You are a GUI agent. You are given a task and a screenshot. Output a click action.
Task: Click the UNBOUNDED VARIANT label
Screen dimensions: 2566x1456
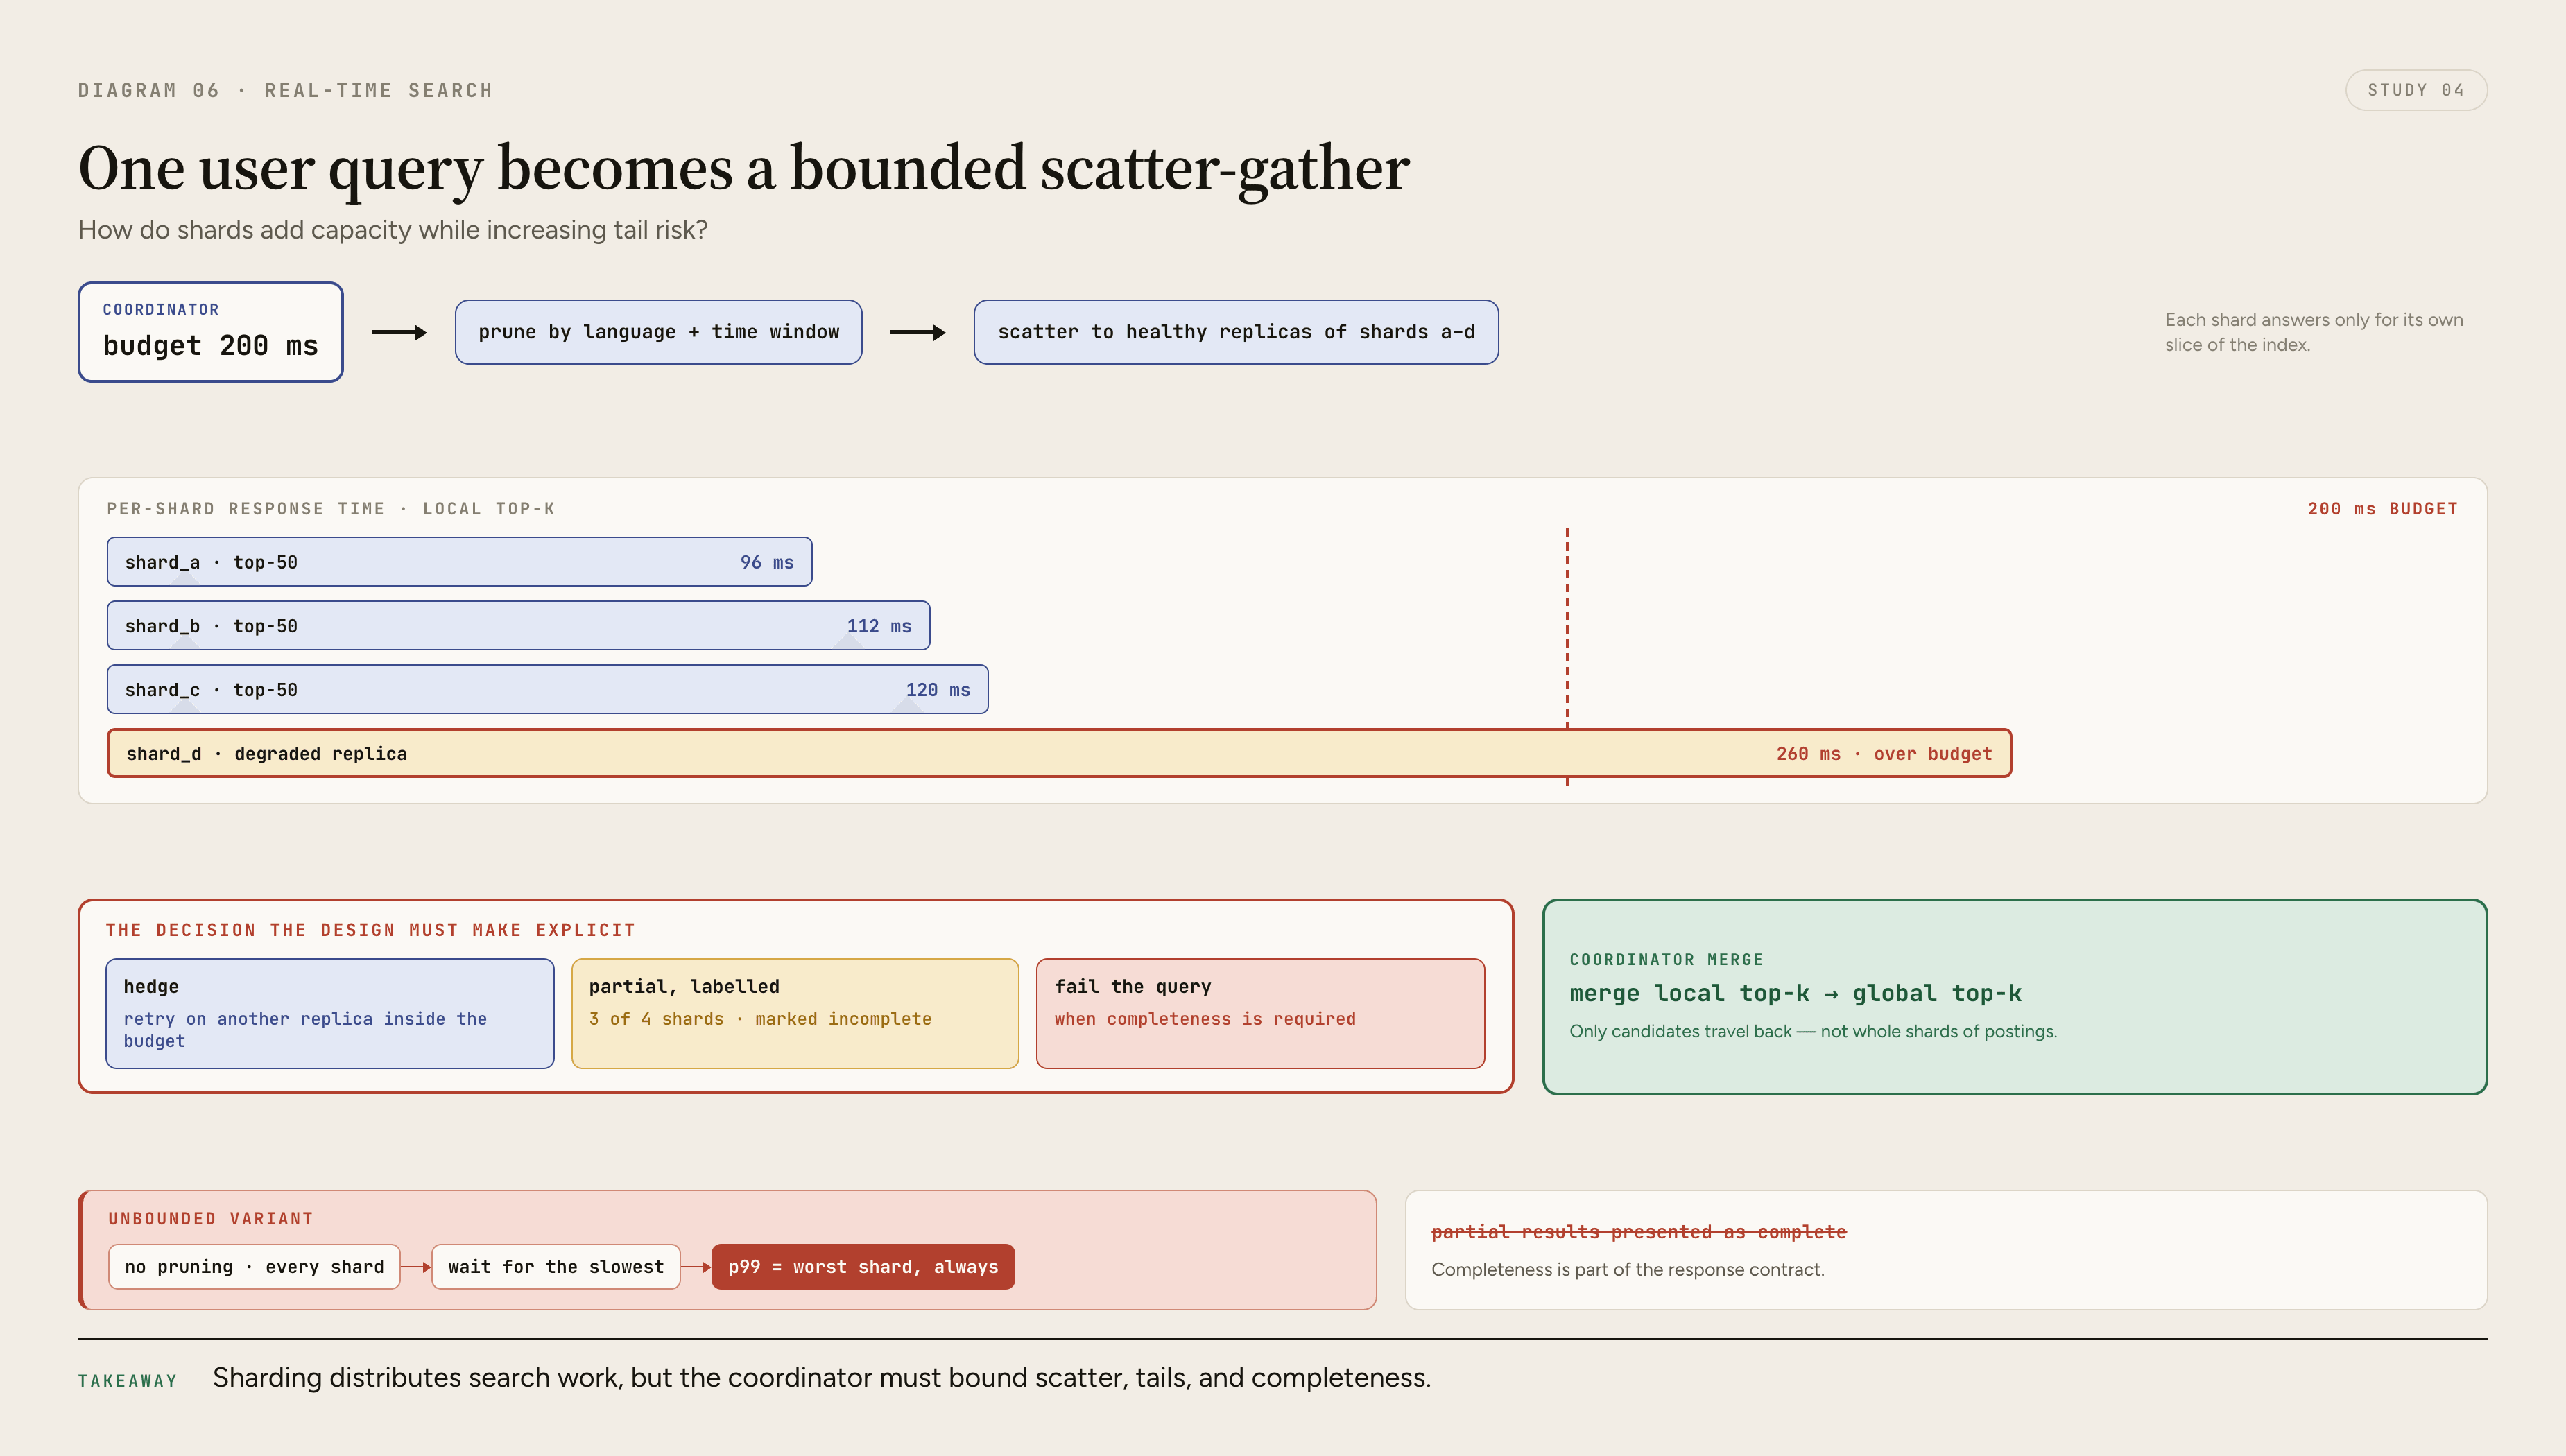tap(211, 1219)
